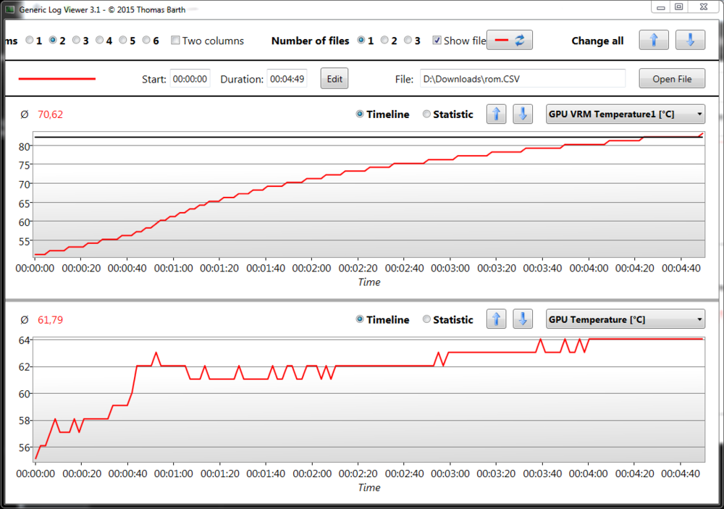Uncheck the Show file checkbox

[x=437, y=41]
